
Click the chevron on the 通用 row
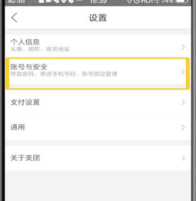point(183,127)
